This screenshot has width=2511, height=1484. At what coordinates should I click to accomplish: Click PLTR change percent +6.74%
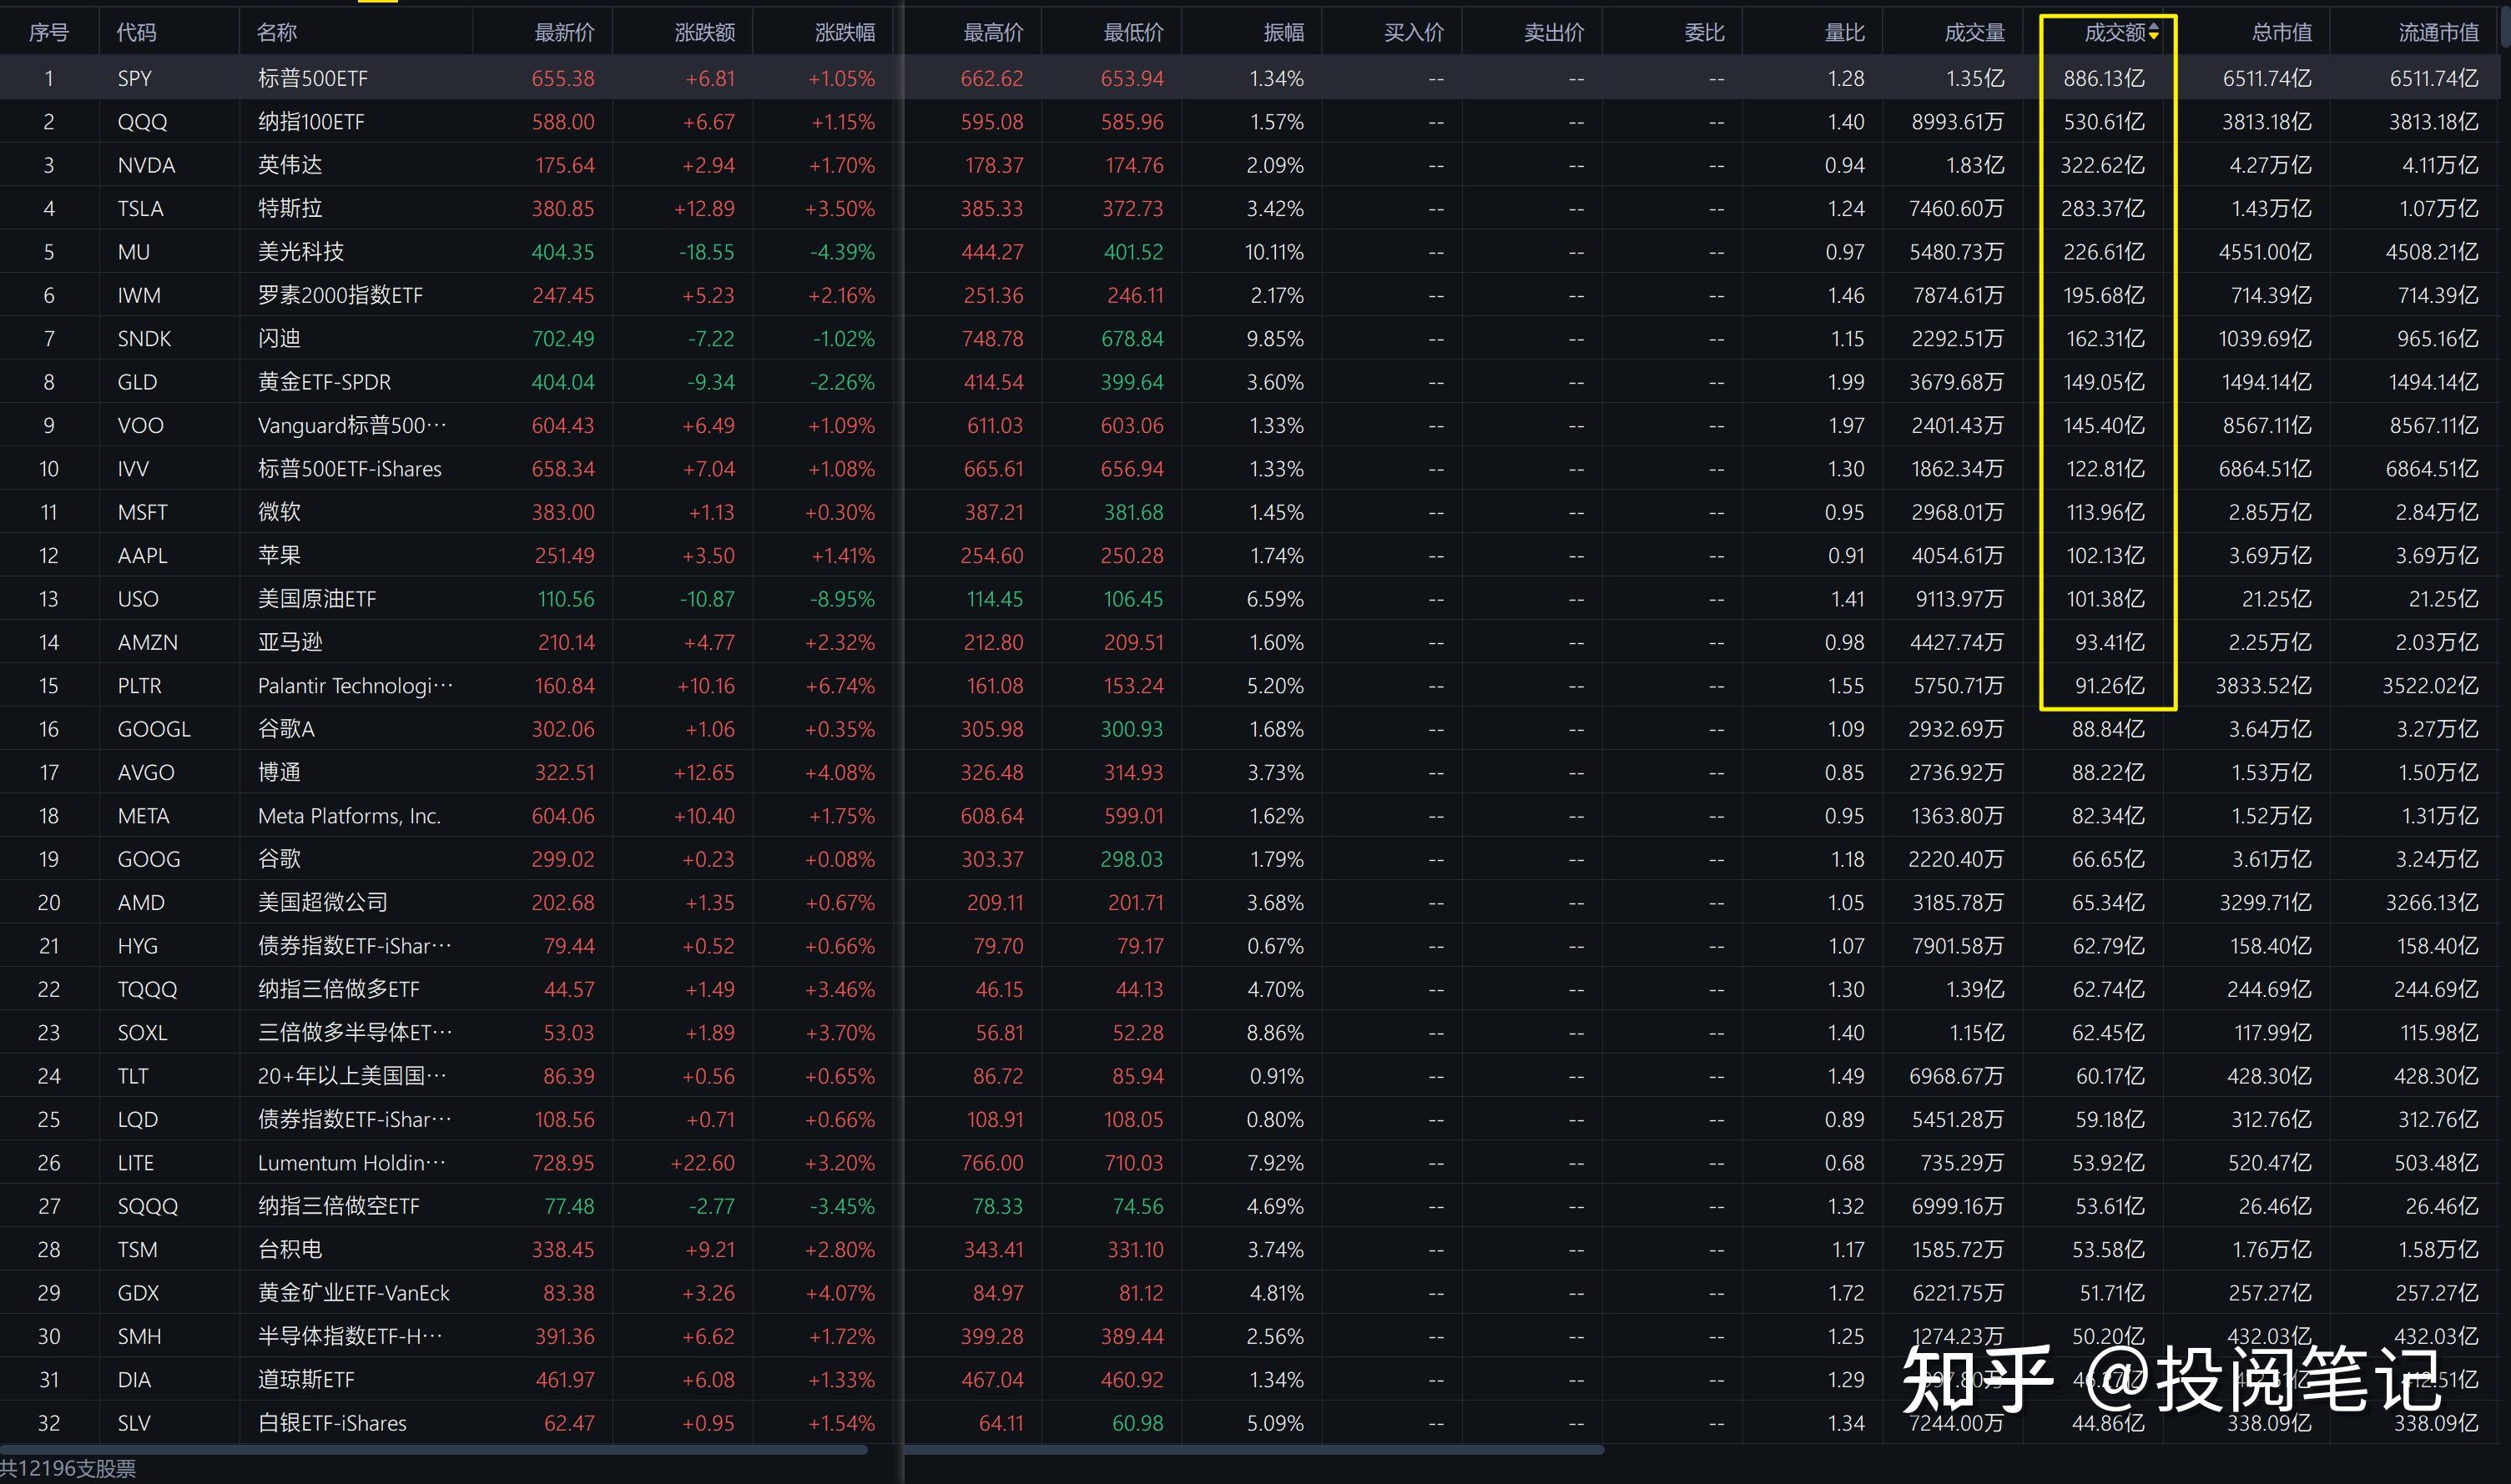(x=840, y=686)
